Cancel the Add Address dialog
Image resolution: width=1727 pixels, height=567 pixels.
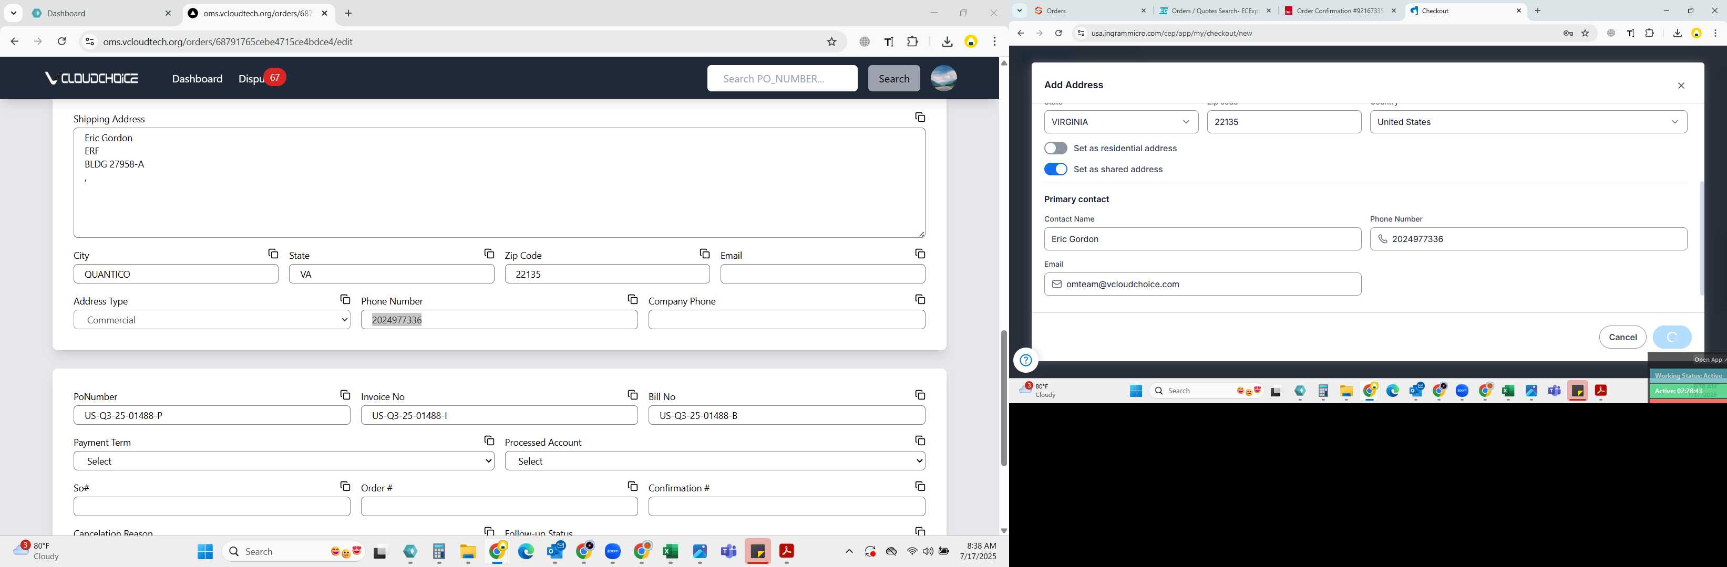(x=1622, y=337)
